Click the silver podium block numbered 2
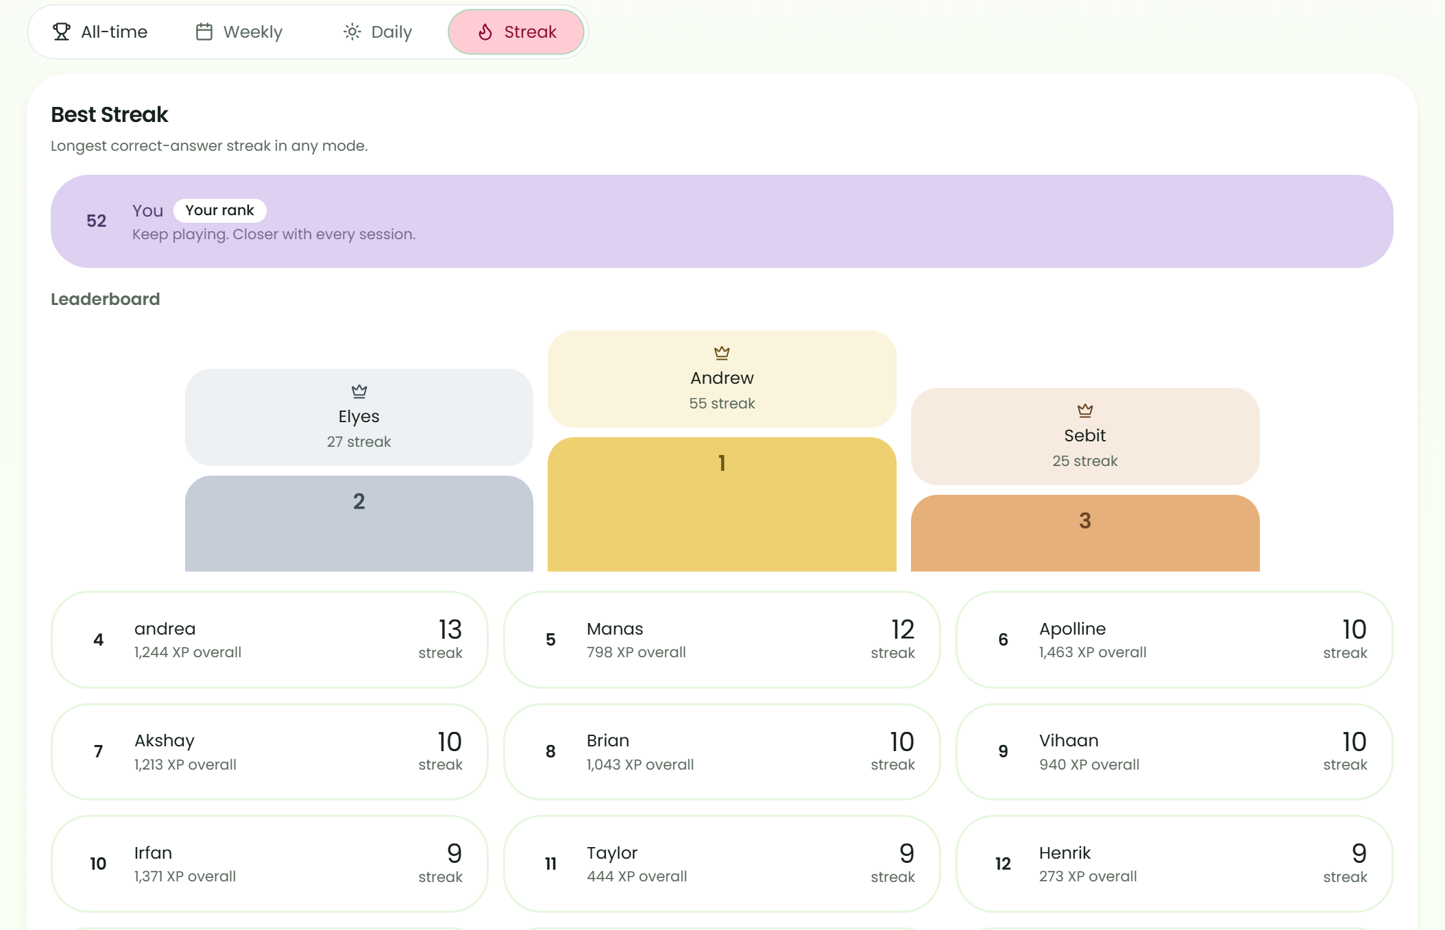 point(359,523)
